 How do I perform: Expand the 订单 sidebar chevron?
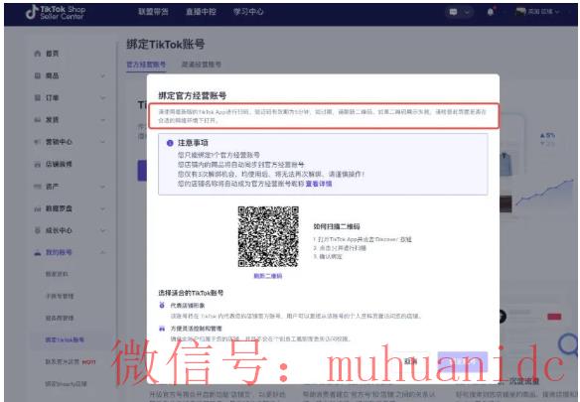point(102,98)
